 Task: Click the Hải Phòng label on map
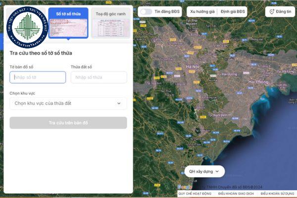258,82
